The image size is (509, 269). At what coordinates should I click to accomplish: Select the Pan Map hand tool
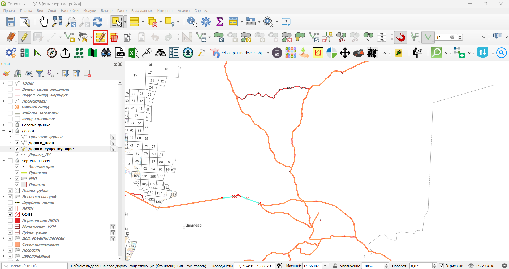[x=44, y=22]
